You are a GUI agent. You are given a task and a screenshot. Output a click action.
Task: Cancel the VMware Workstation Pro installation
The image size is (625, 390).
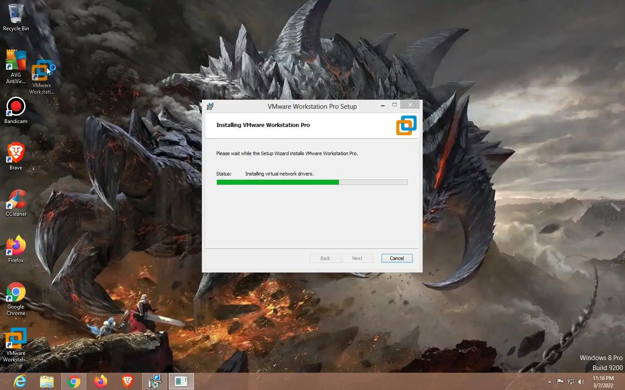click(397, 258)
